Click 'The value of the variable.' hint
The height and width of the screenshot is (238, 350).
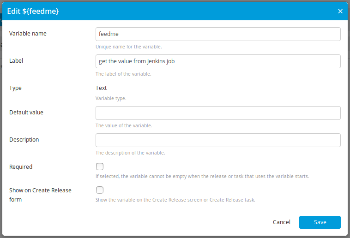coord(124,125)
